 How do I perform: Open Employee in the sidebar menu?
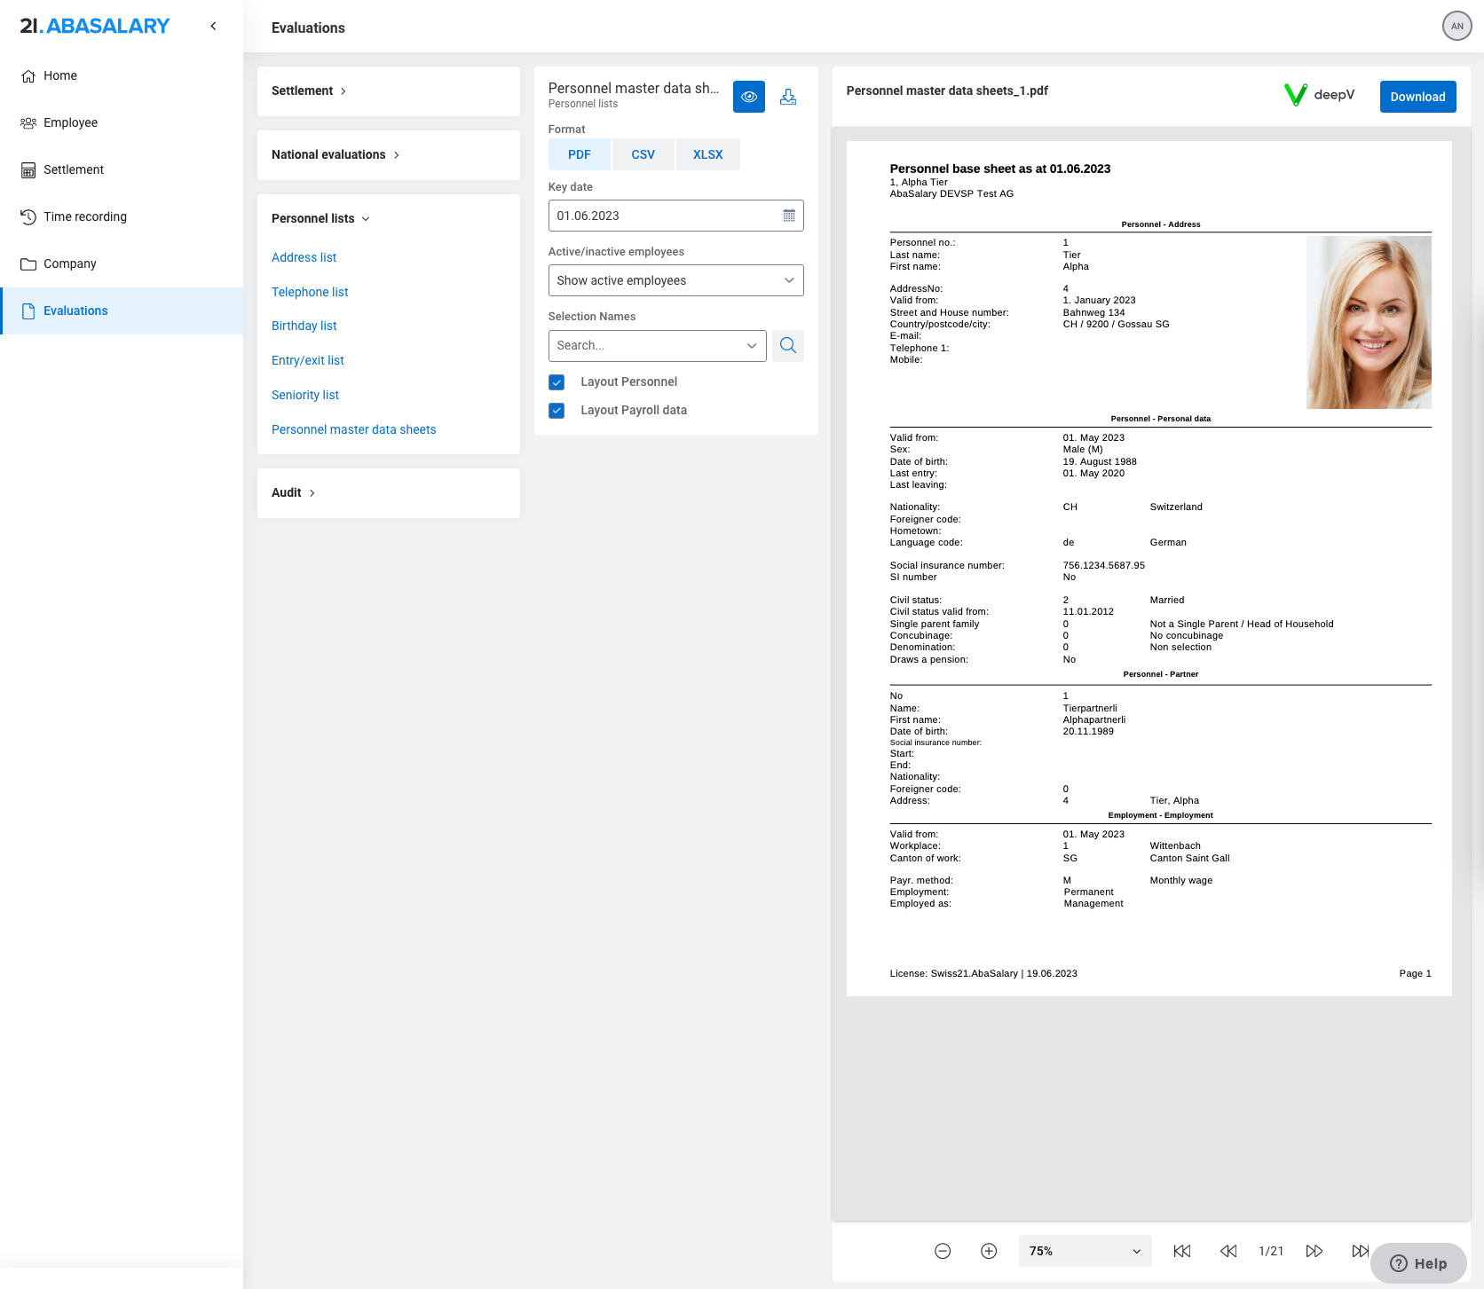(70, 122)
